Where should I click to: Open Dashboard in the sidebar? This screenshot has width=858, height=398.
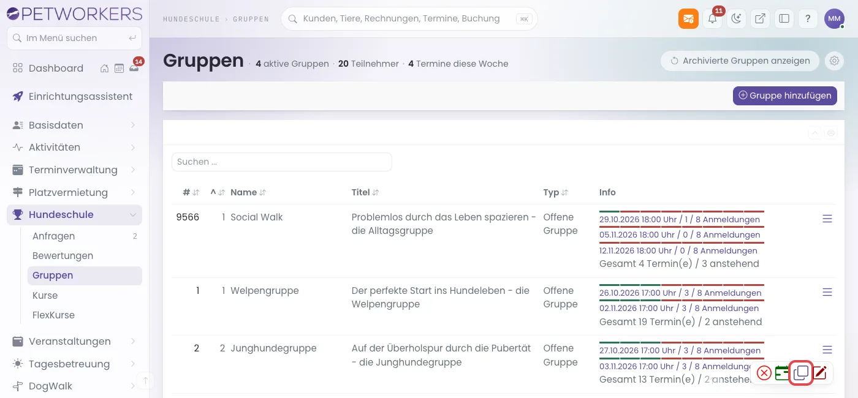(56, 69)
